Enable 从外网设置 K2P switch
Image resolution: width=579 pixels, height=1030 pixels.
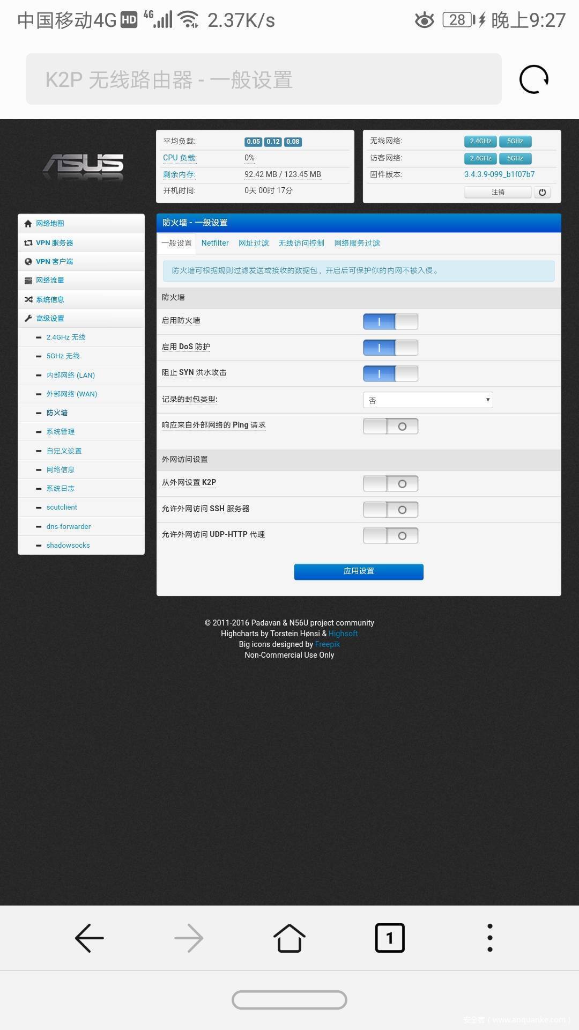[391, 483]
